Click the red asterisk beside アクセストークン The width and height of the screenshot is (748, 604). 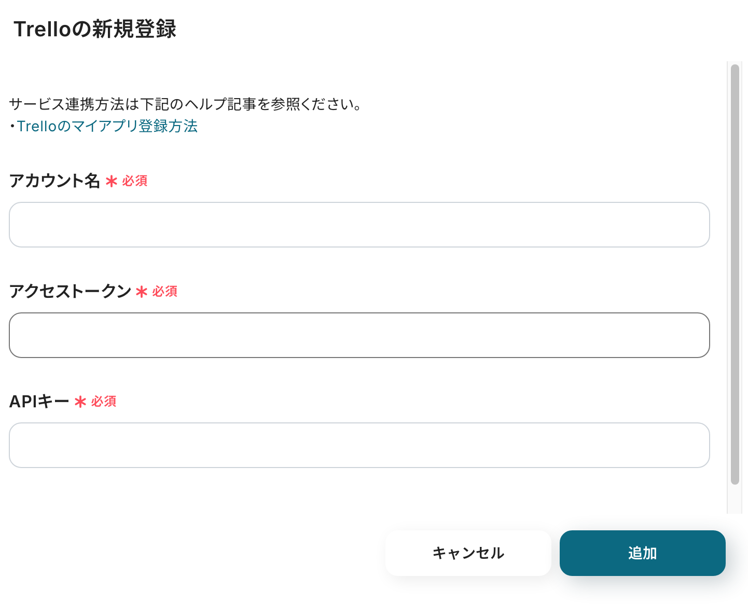click(141, 292)
